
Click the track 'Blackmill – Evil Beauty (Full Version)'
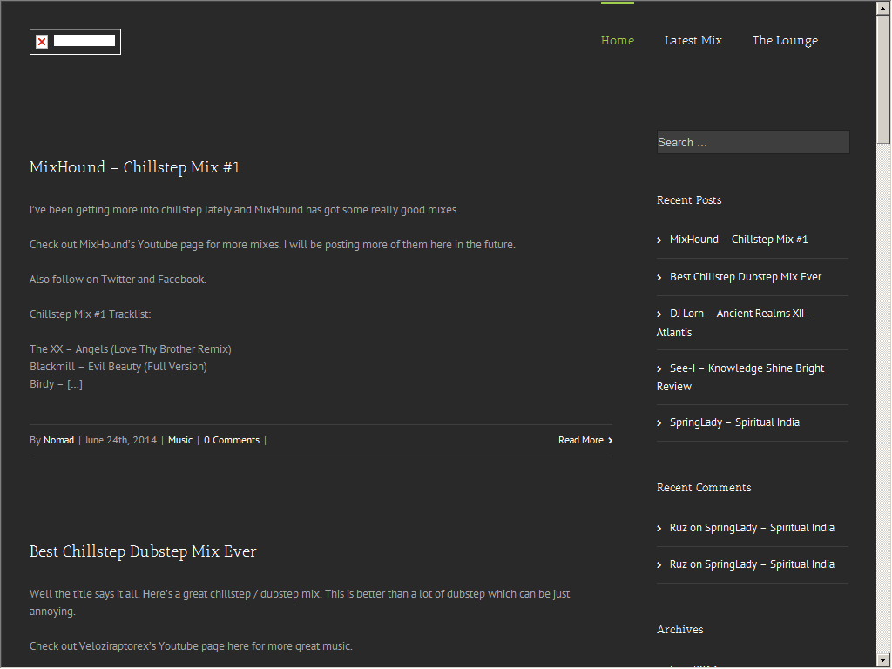[118, 367]
